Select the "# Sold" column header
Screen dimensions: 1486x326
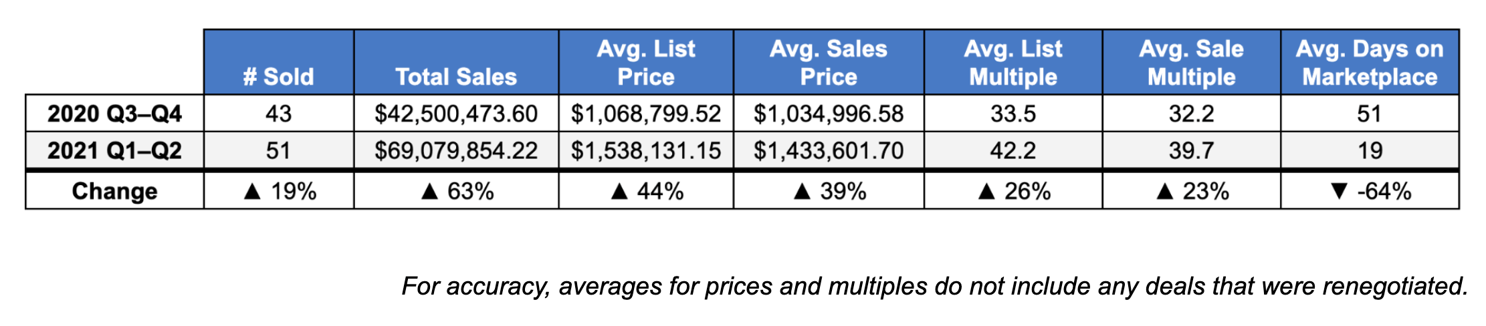pos(278,76)
